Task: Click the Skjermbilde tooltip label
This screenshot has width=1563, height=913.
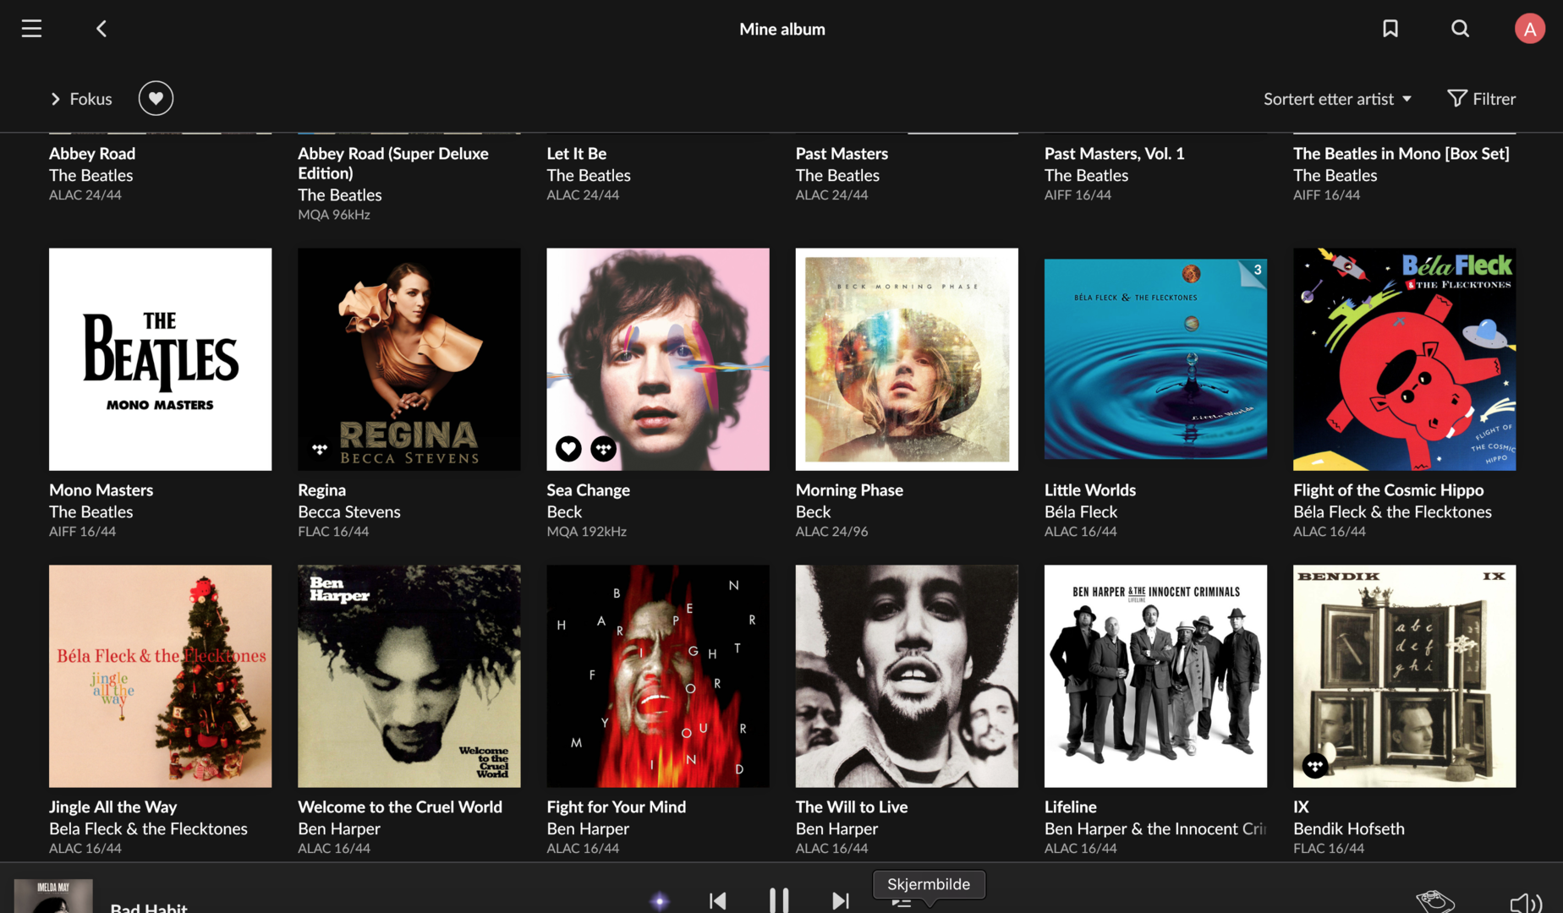Action: (x=929, y=884)
